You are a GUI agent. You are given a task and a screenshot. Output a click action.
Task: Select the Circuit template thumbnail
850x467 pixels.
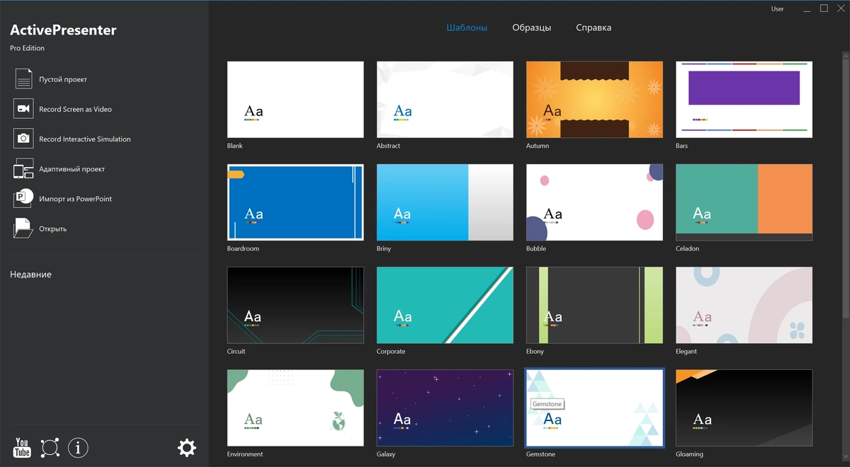[295, 305]
